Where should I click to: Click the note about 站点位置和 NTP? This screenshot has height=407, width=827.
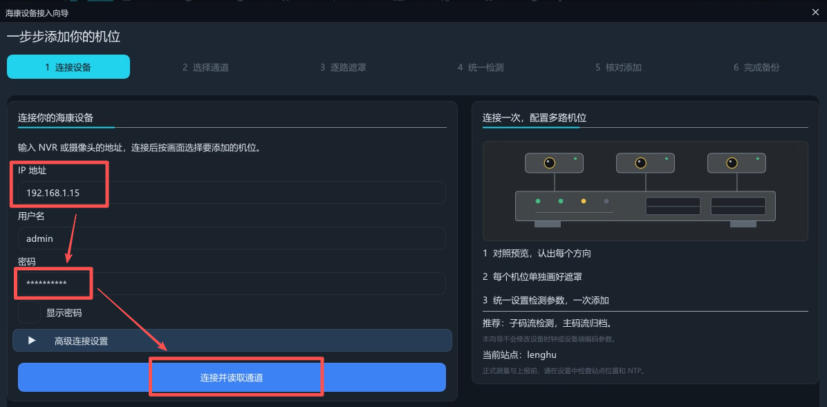click(564, 371)
